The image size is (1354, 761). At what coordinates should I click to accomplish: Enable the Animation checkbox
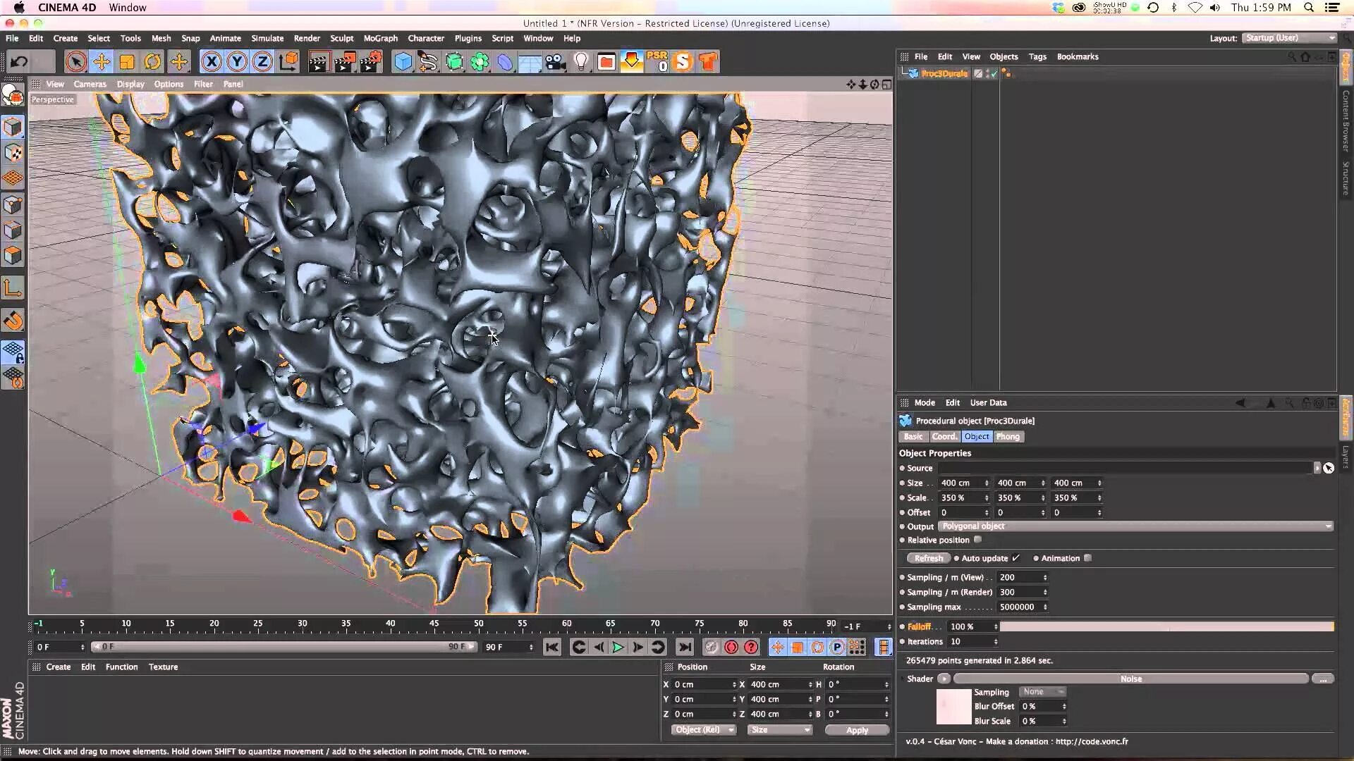click(1087, 558)
